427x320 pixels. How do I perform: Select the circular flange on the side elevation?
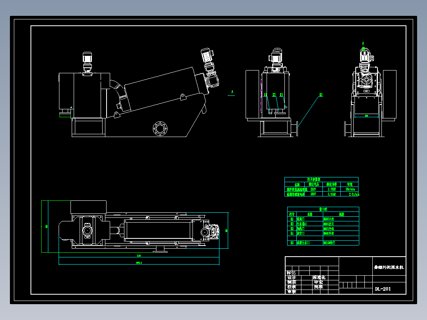160,129
